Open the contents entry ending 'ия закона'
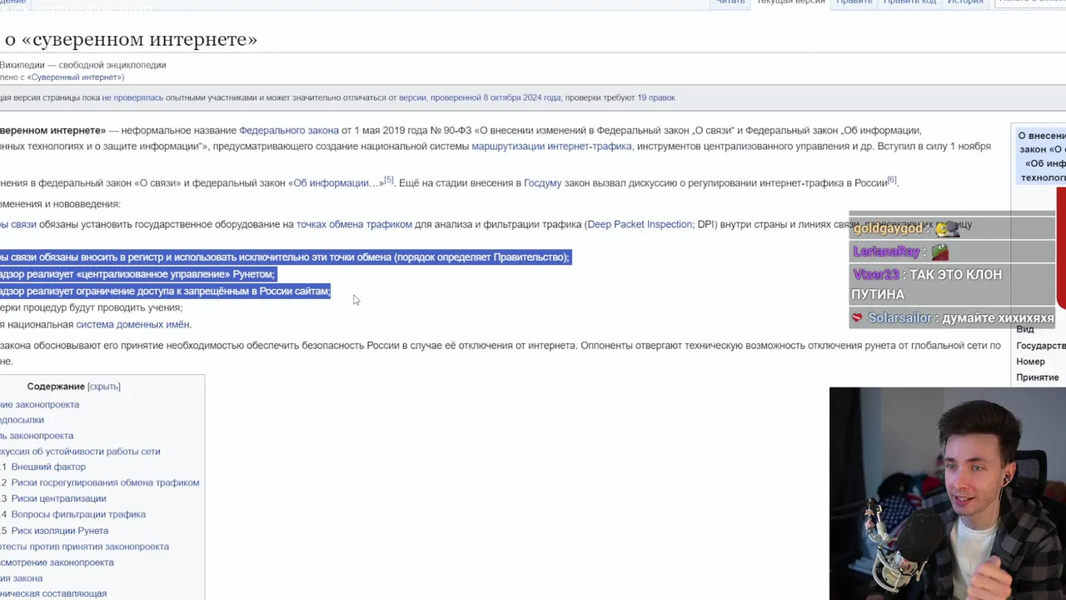Viewport: 1066px width, 600px height. (21, 578)
